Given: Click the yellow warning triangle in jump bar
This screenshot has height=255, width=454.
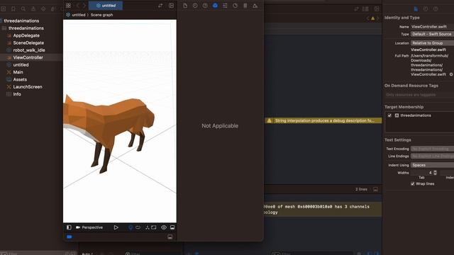Looking at the screenshot, I should pyautogui.click(x=373, y=18).
